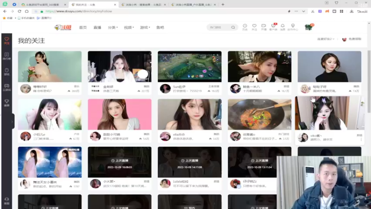Open the 消息 bell notification icon
371x209 pixels.
282,27
